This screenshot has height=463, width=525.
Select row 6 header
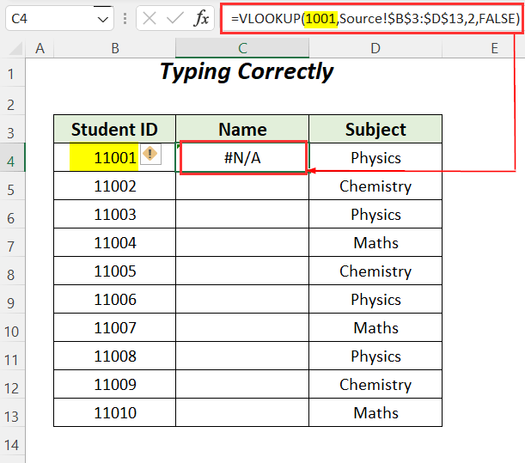(x=12, y=214)
